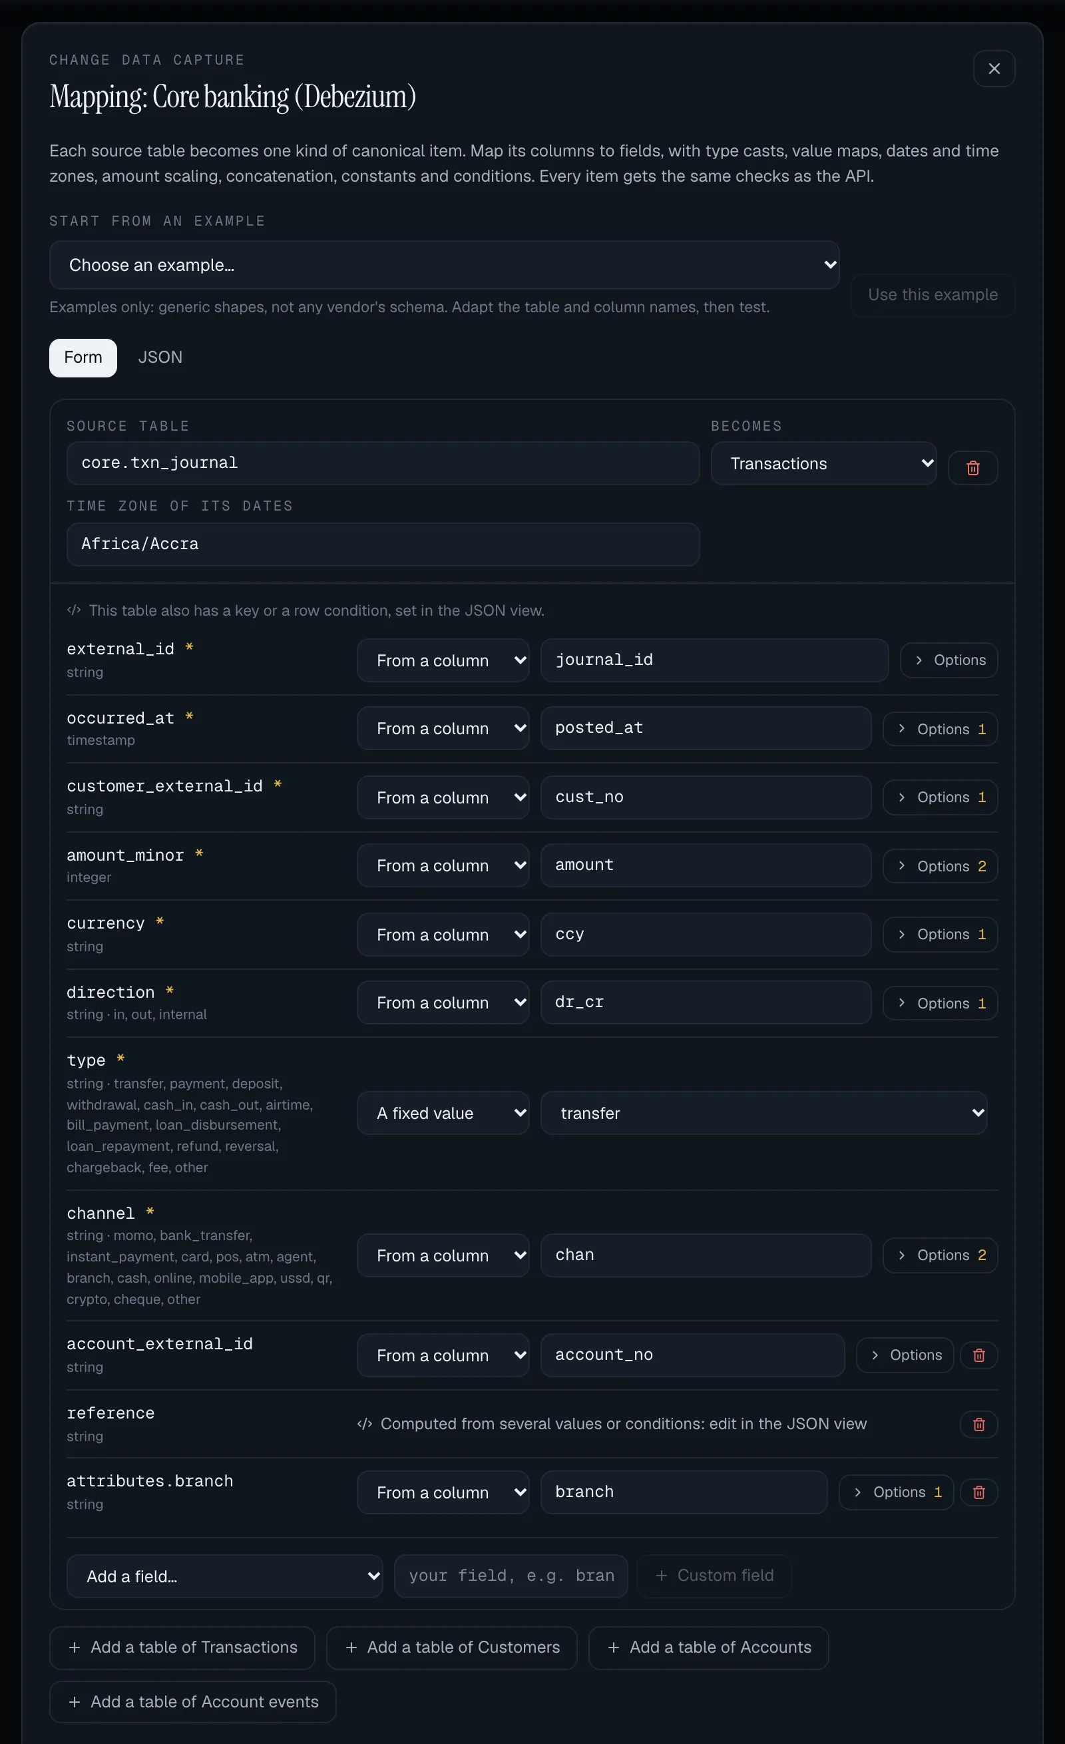Change source type for amount_minor

(442, 865)
